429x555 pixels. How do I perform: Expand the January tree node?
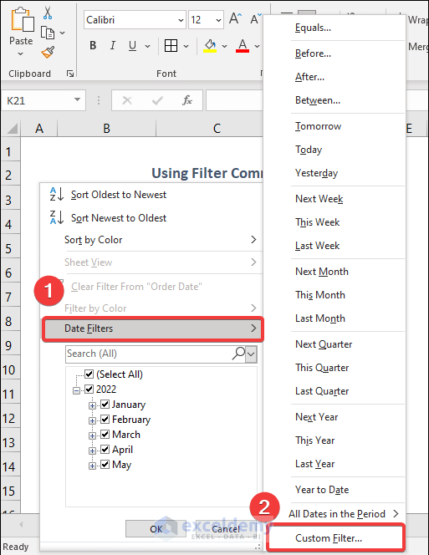92,405
